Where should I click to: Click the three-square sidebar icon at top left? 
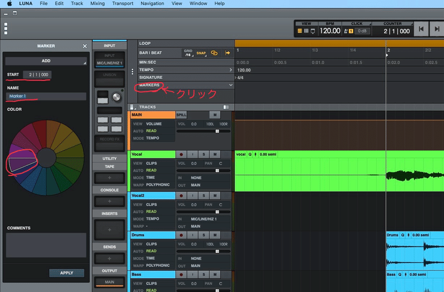coord(6,29)
